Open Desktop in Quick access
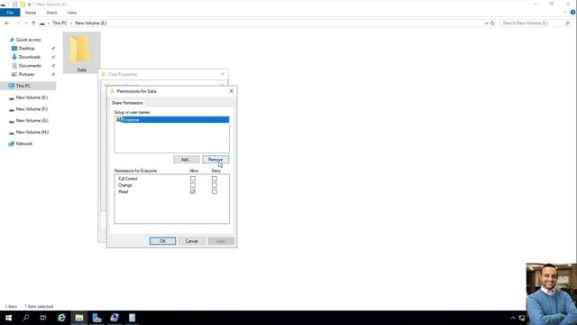The image size is (577, 325). click(26, 48)
